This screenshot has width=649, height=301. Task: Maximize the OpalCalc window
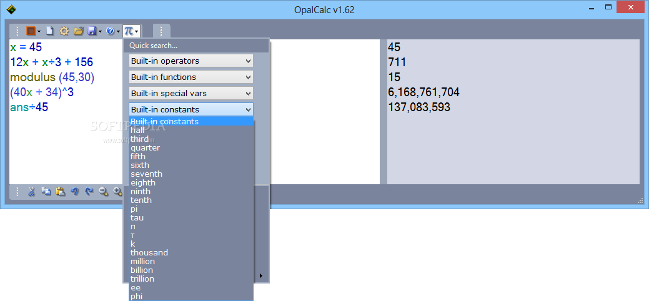pos(608,7)
